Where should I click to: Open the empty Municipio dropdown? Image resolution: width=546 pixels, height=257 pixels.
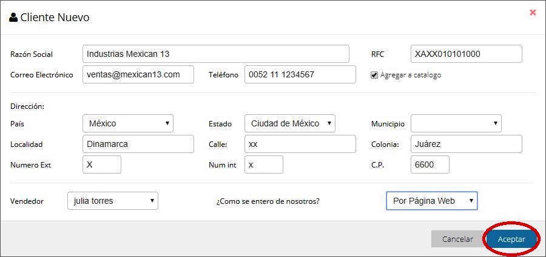456,123
